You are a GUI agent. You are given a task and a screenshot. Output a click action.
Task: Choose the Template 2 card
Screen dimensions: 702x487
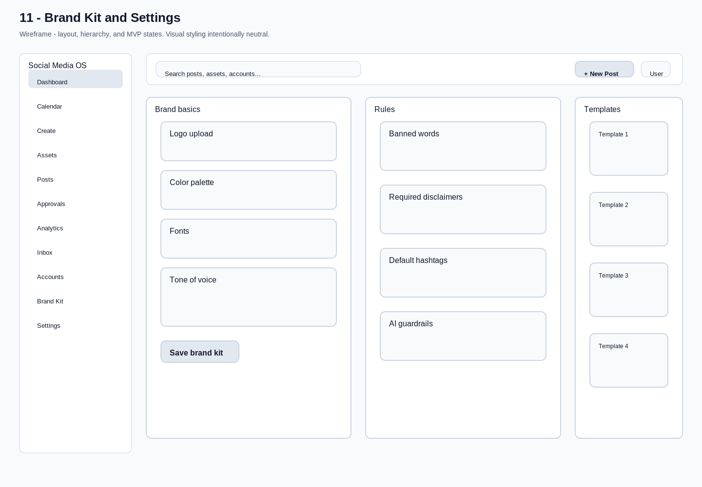pyautogui.click(x=629, y=219)
